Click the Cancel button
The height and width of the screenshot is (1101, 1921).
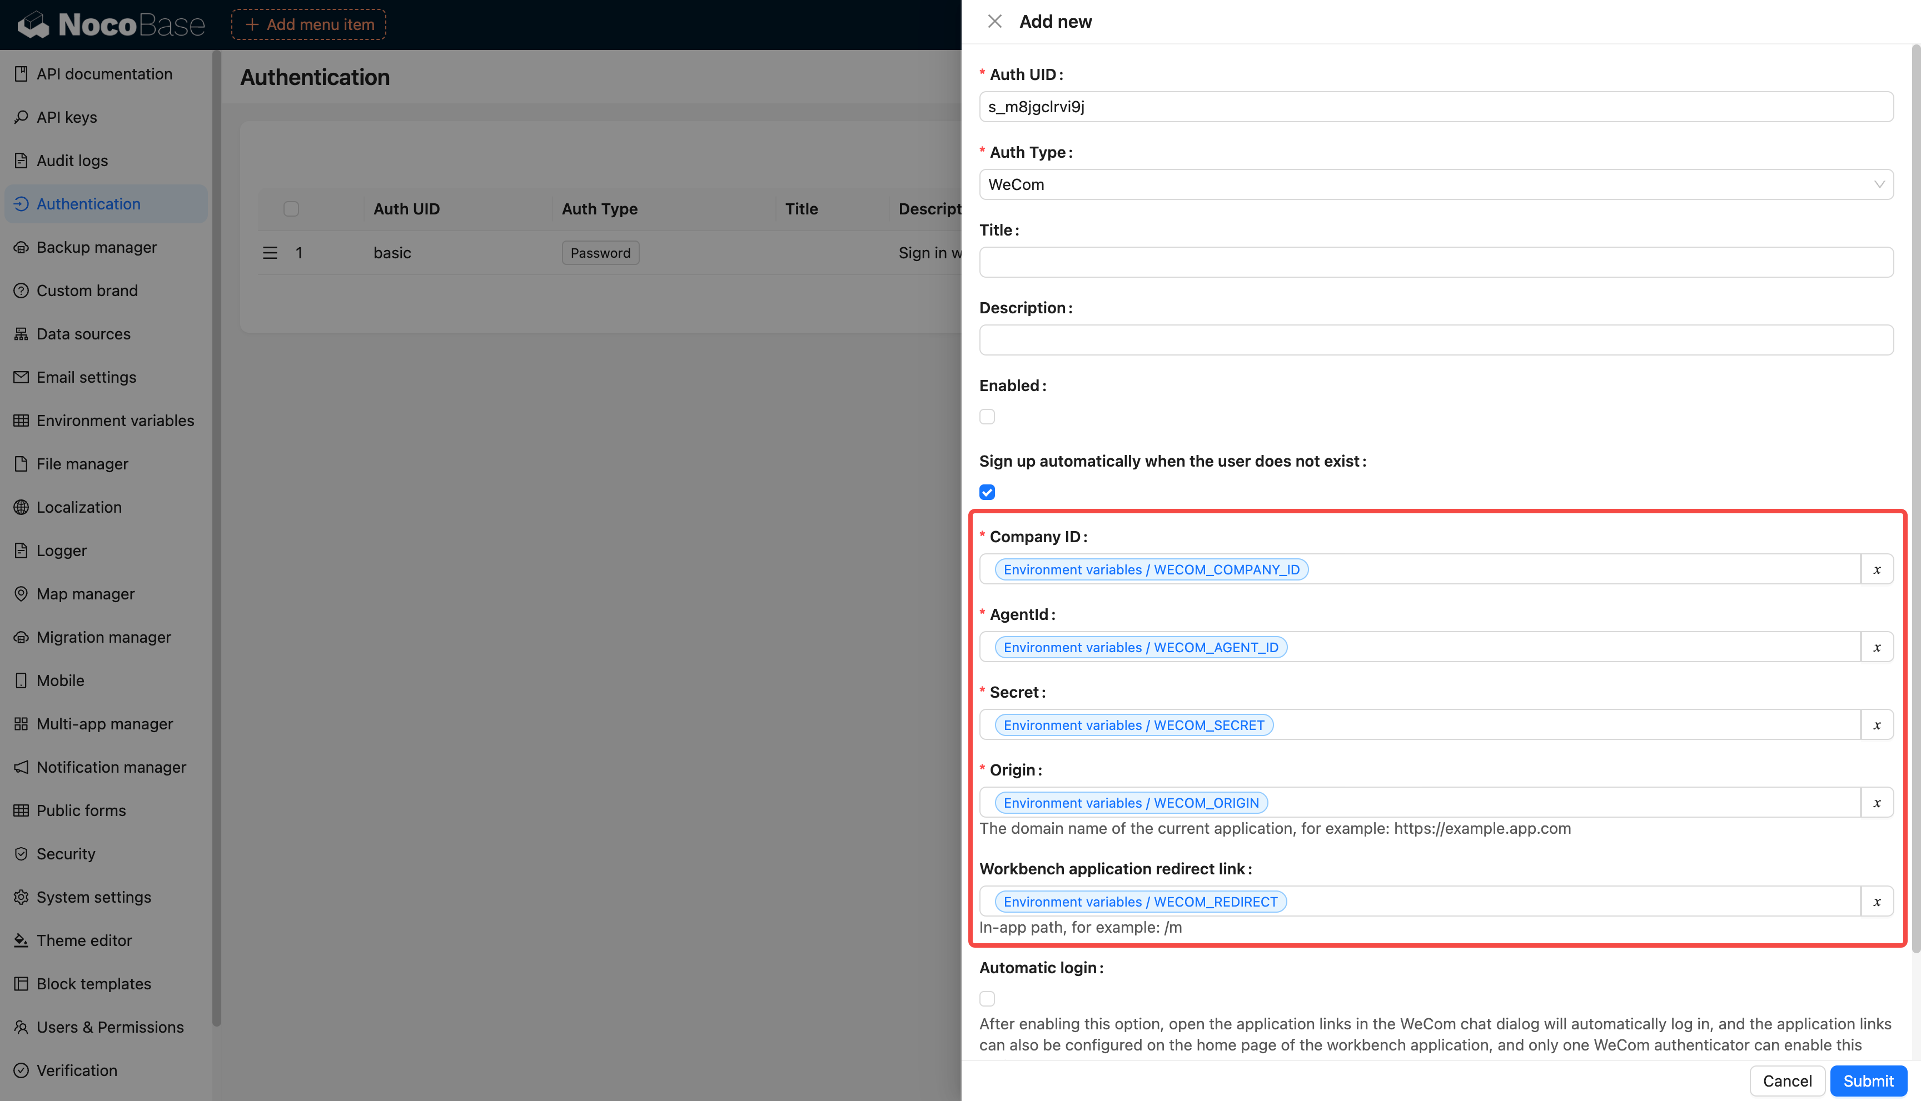click(x=1786, y=1080)
